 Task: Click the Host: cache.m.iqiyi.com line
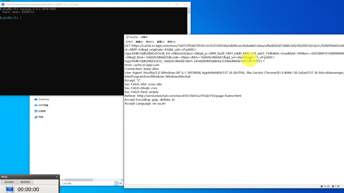point(142,65)
